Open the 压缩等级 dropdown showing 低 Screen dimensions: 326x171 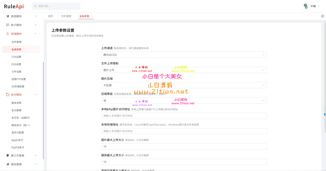click(x=184, y=101)
